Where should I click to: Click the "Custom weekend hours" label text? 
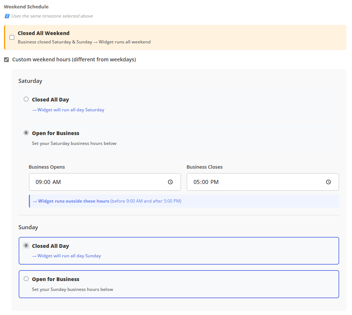pyautogui.click(x=74, y=59)
